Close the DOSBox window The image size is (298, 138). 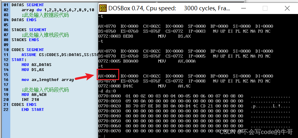pos(287,8)
